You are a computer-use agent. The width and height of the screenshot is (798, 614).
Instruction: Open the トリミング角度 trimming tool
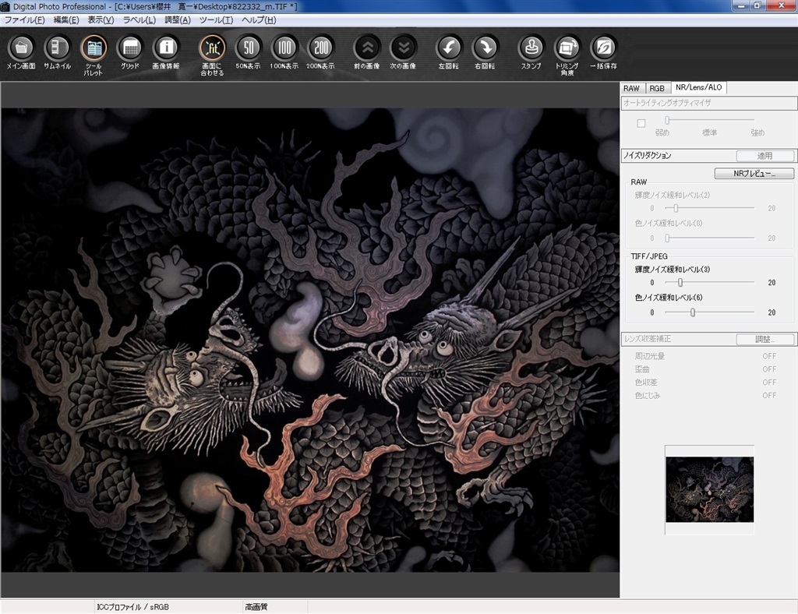[x=567, y=55]
